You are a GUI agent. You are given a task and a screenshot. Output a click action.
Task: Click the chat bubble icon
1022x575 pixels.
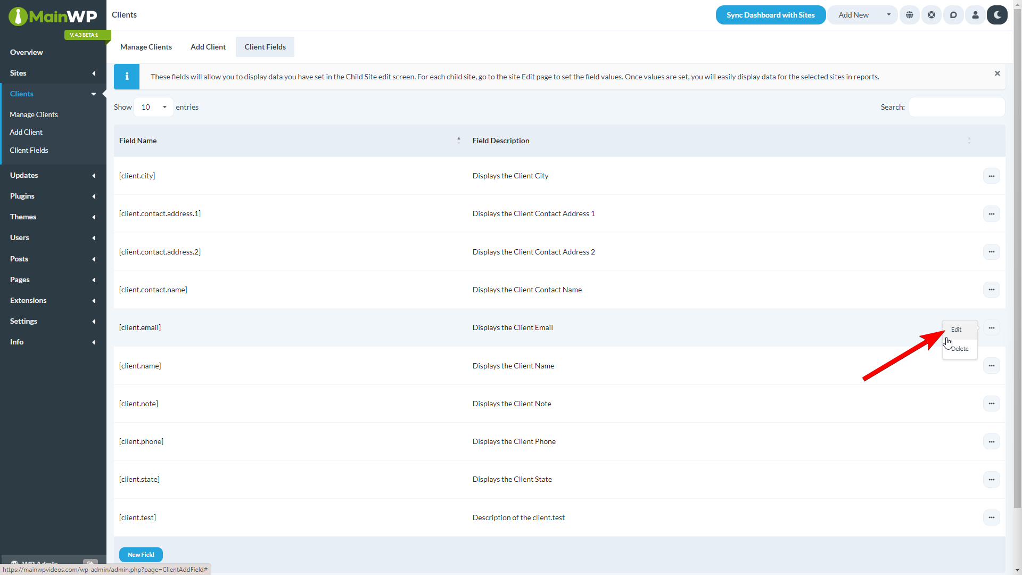(953, 15)
